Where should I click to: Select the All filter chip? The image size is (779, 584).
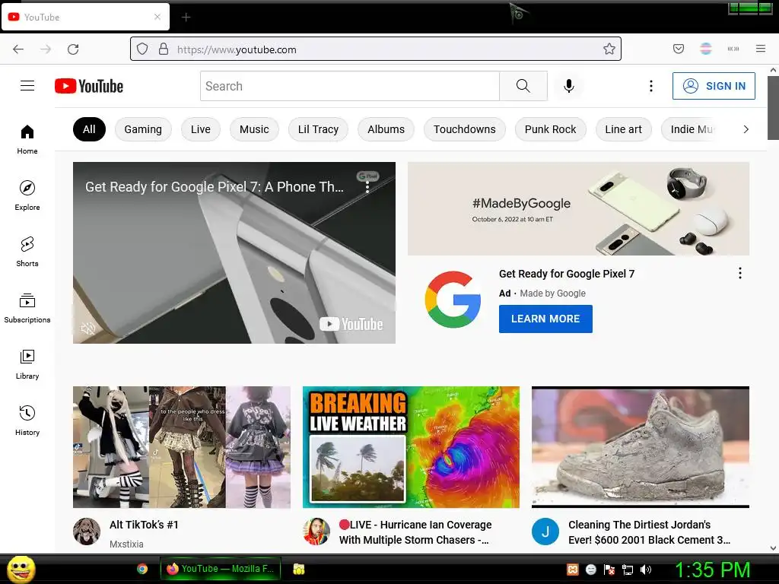[89, 129]
